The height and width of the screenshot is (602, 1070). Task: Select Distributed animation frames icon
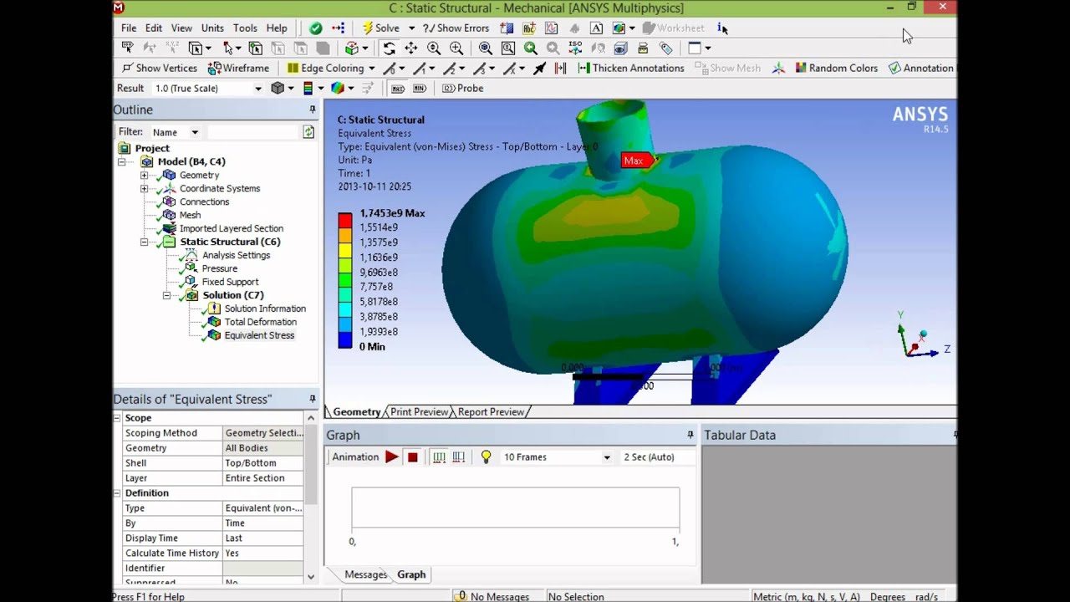pos(439,457)
